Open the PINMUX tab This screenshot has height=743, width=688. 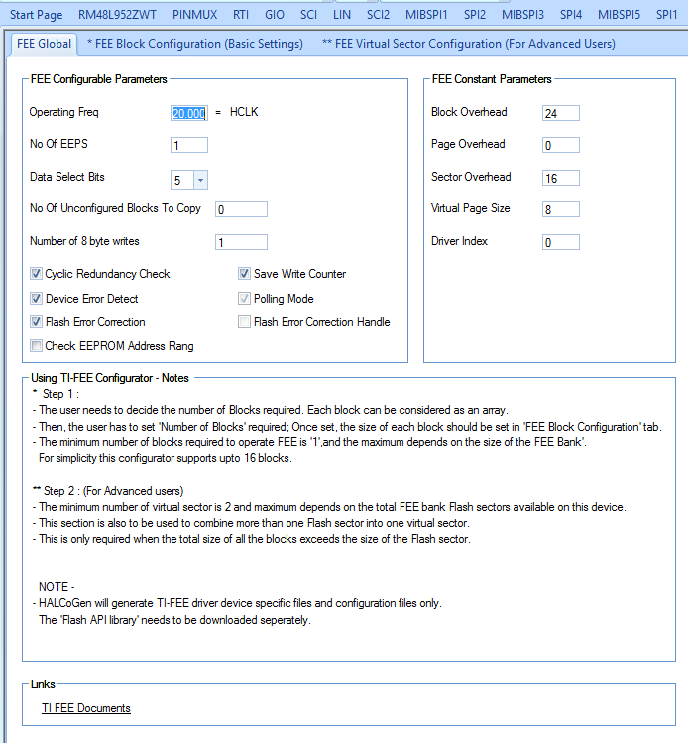coord(194,15)
